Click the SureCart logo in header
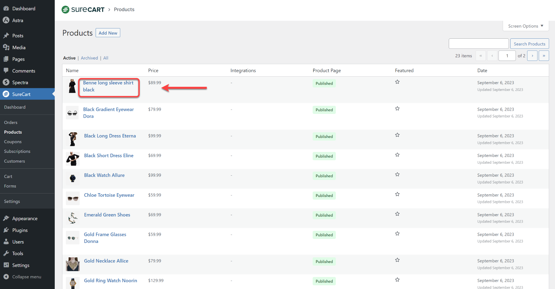 pos(83,9)
